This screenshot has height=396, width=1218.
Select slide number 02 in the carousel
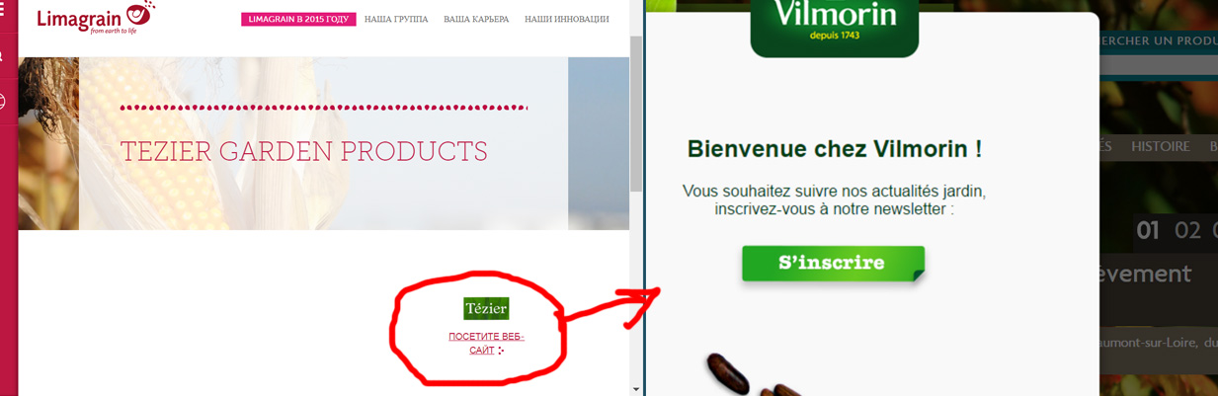tap(1187, 231)
